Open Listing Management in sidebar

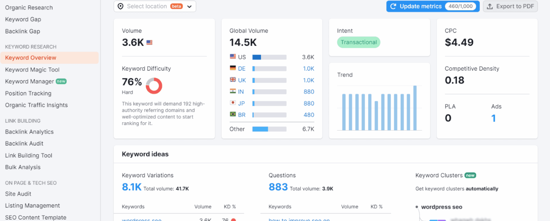33,206
